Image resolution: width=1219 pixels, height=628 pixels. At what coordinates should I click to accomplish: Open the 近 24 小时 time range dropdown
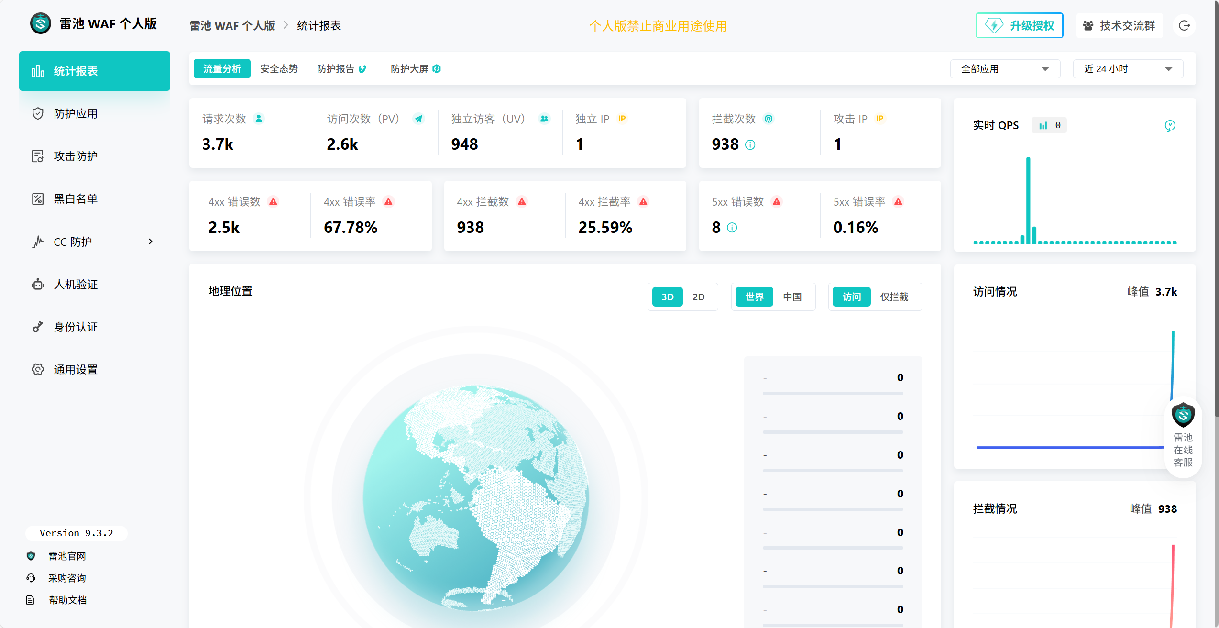[1128, 69]
